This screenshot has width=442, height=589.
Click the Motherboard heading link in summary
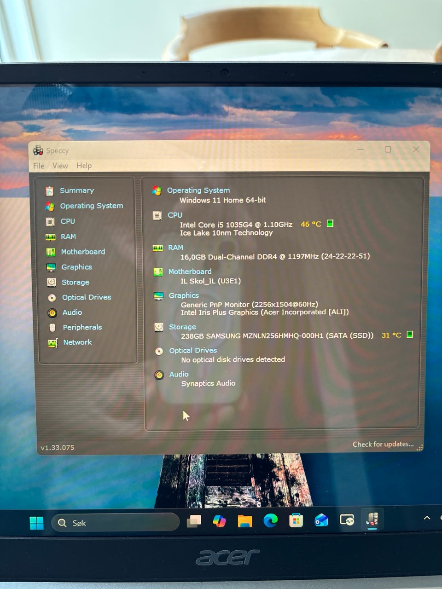coord(190,271)
